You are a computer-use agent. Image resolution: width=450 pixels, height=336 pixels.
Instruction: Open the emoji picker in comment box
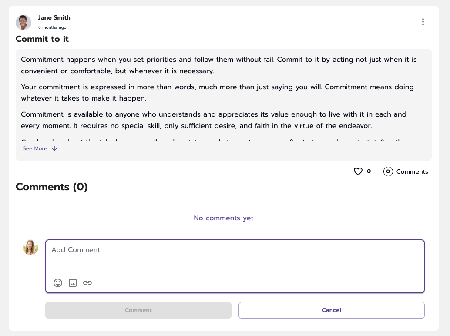(x=58, y=283)
